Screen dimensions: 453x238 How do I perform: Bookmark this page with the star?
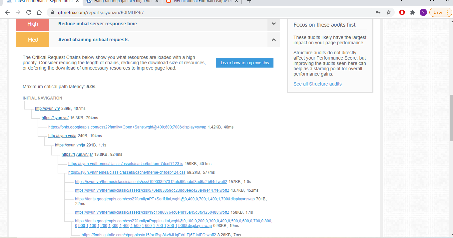[x=388, y=12]
